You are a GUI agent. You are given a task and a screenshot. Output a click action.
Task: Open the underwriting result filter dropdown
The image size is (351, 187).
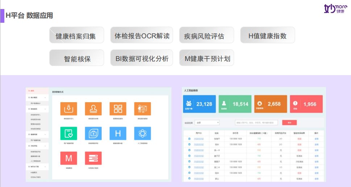tap(207, 123)
